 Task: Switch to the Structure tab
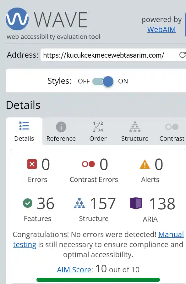(135, 131)
